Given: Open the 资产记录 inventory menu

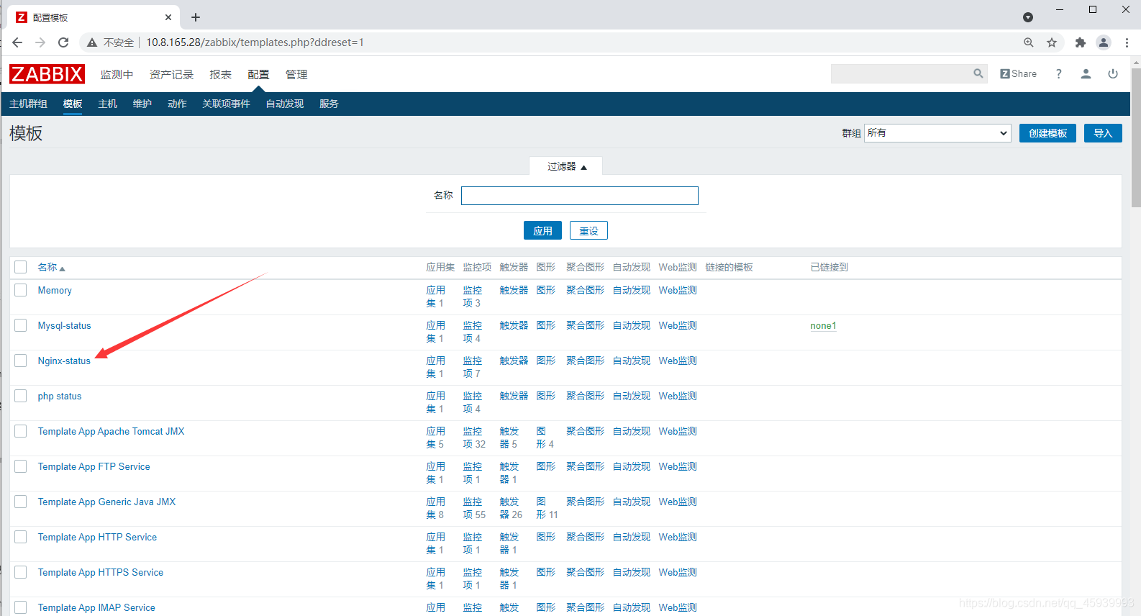Looking at the screenshot, I should [171, 74].
